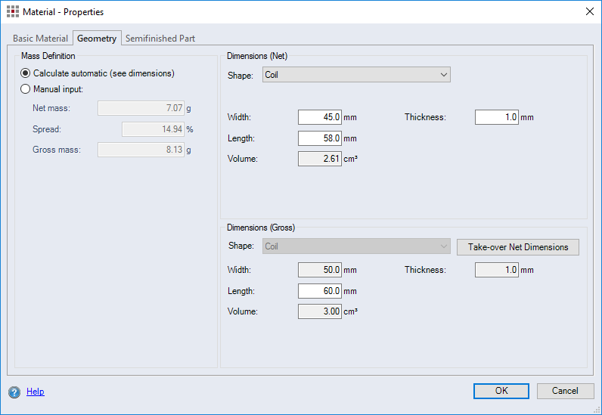The image size is (602, 415).
Task: Click the Material Properties title bar icon
Action: 13,12
